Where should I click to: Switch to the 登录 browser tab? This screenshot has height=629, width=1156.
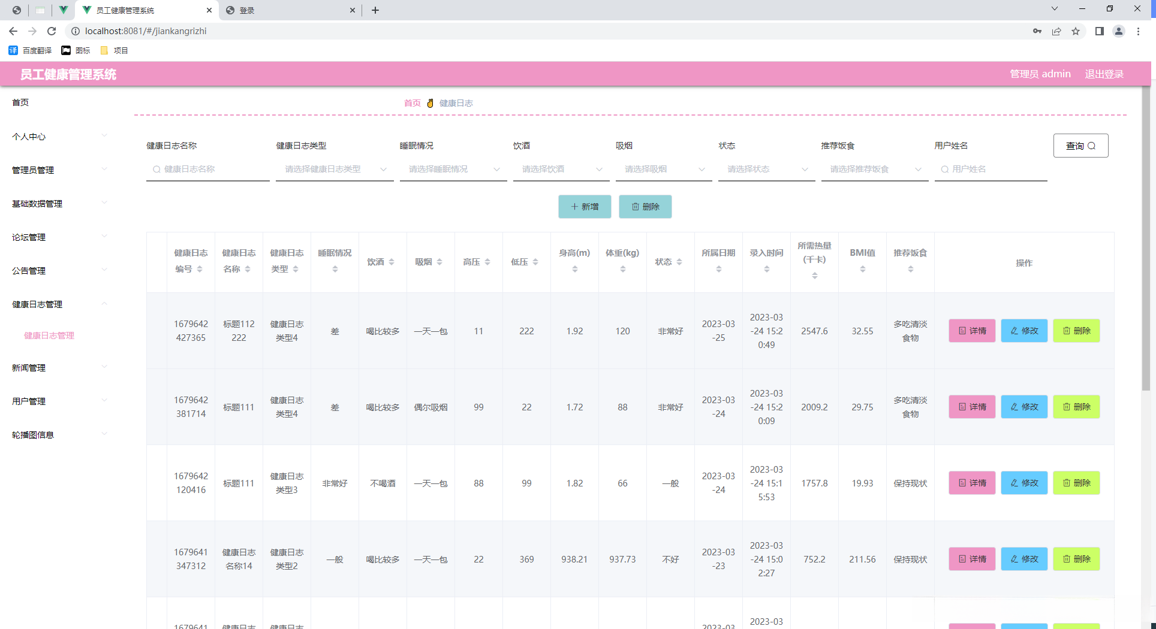click(x=291, y=10)
